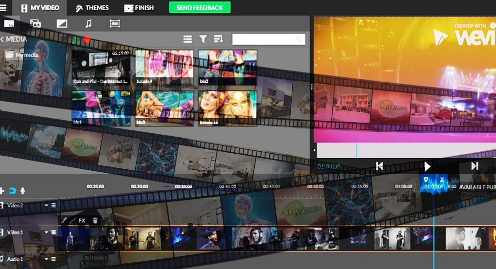Click the red record button
Screen dimensions: 496x269
[x=88, y=39]
